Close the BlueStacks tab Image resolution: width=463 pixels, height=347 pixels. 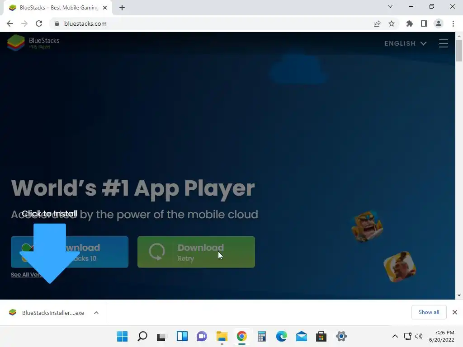coord(105,8)
